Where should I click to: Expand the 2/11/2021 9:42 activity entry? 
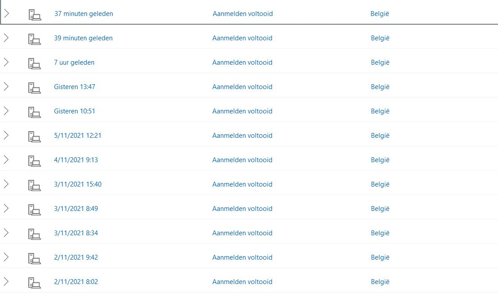[6, 257]
